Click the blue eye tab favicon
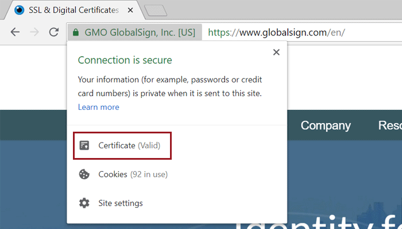 19,10
